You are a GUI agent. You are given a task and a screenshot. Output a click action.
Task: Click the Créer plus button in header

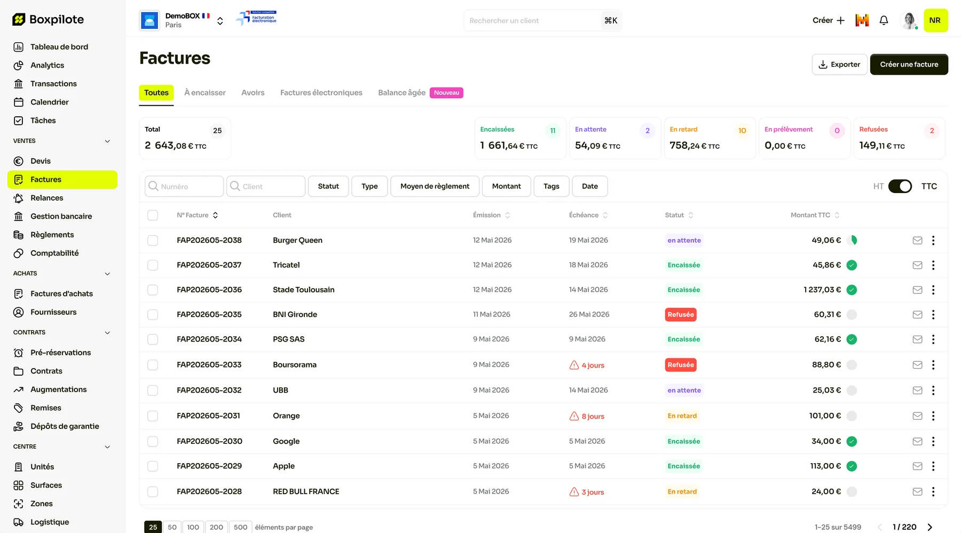click(x=829, y=20)
